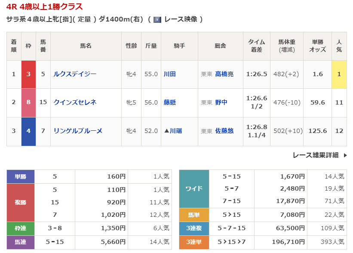Click the ワイド payout label
This screenshot has width=353, height=253.
(194, 189)
